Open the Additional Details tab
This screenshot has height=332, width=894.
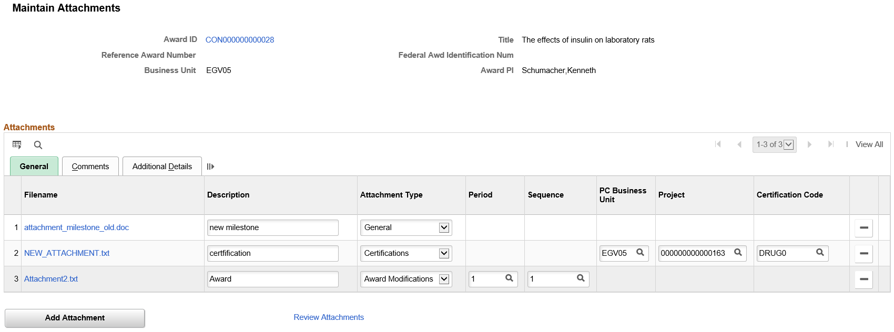pyautogui.click(x=162, y=167)
